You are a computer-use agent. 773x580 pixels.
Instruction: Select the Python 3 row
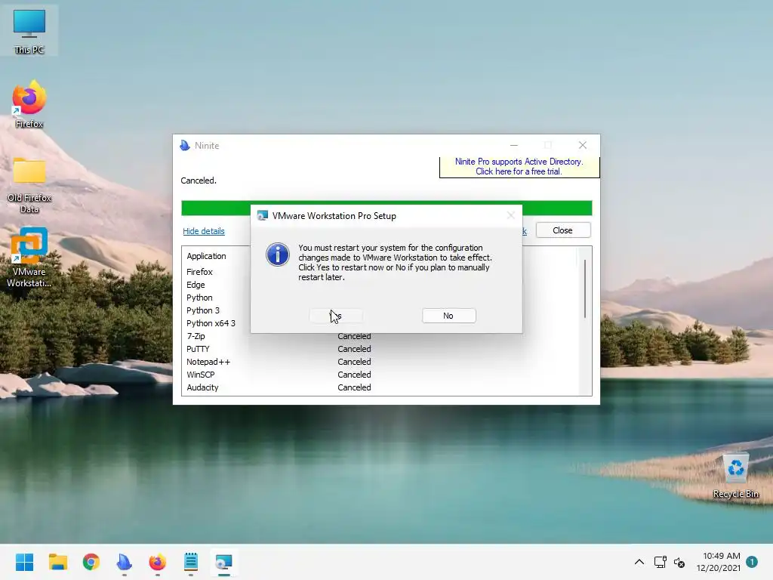(202, 310)
